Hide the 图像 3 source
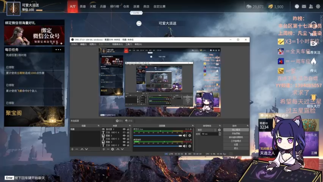Viewport: 323px width, 182px height. click(x=124, y=142)
